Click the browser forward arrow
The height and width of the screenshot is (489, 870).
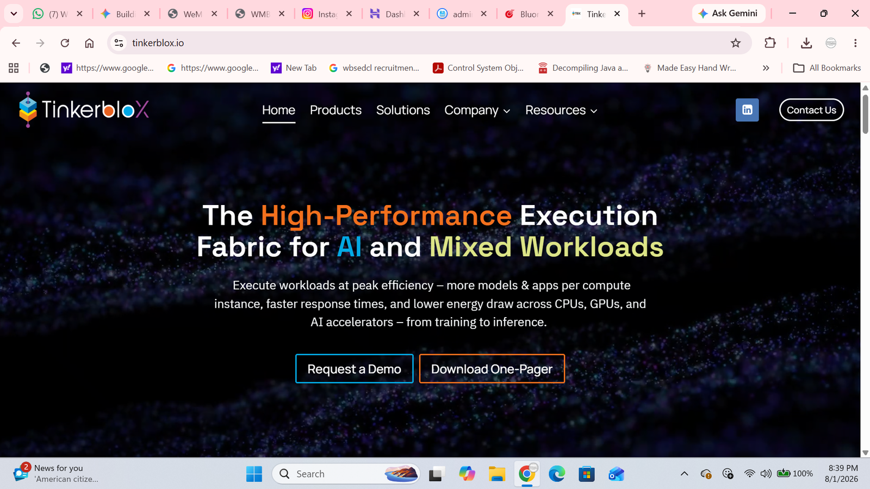tap(40, 43)
